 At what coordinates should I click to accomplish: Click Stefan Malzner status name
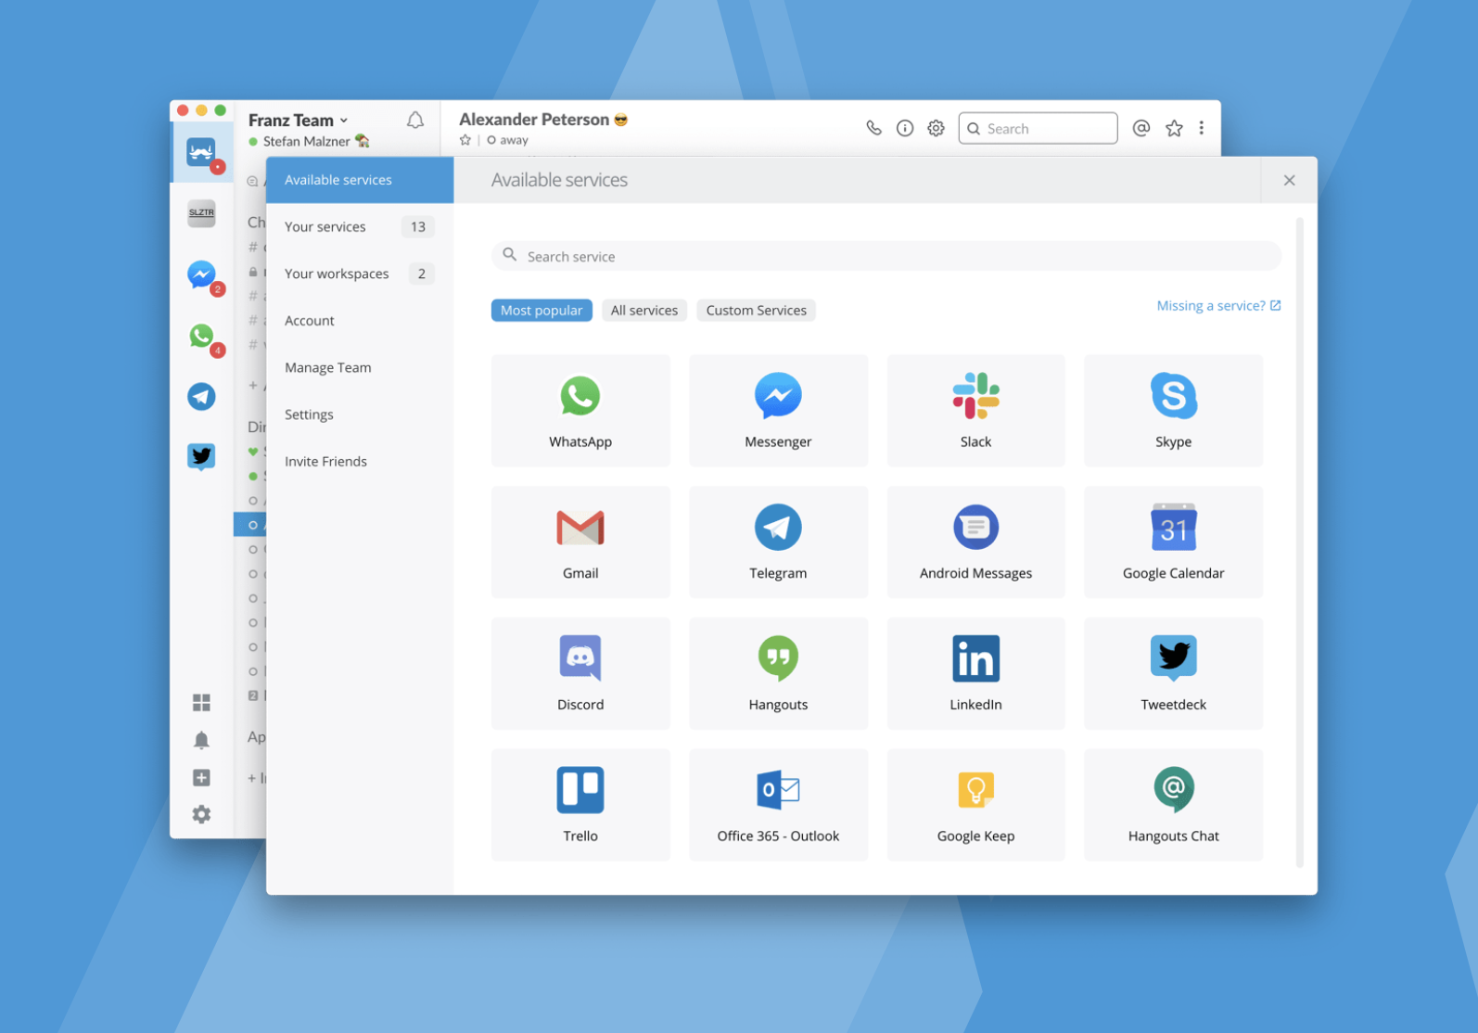pos(306,142)
